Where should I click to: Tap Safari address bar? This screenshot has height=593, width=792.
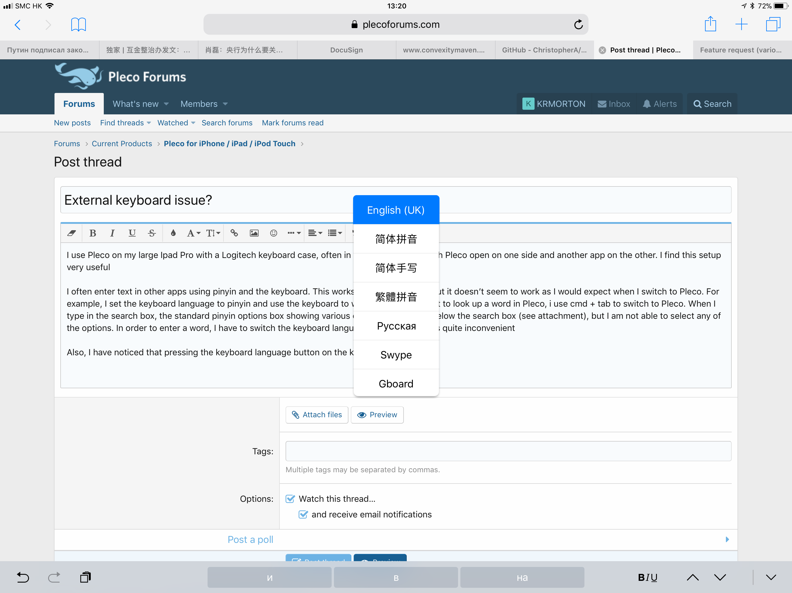[396, 24]
